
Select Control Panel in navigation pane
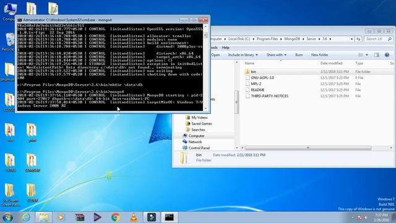click(x=199, y=148)
